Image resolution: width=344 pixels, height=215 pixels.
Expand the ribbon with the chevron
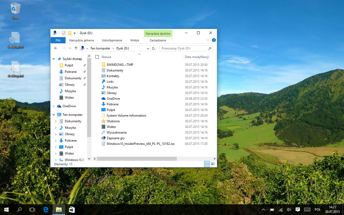tap(208, 40)
